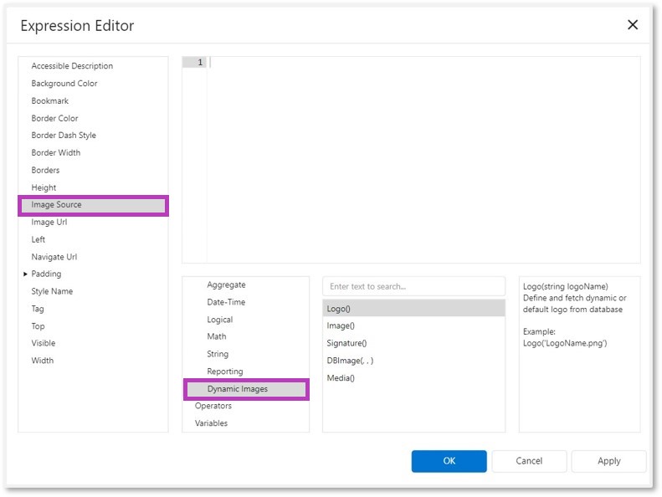Open the Date-Time function category
Viewport: 662px width, 497px height.
[226, 302]
